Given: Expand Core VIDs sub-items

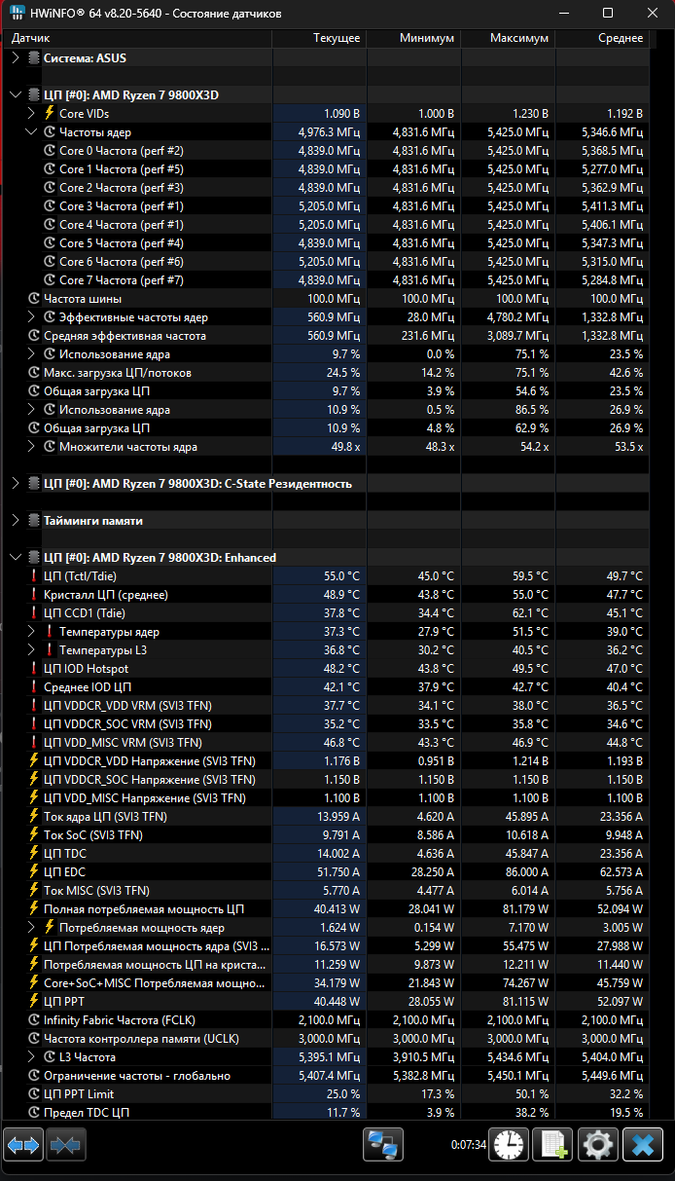Looking at the screenshot, I should (x=32, y=114).
